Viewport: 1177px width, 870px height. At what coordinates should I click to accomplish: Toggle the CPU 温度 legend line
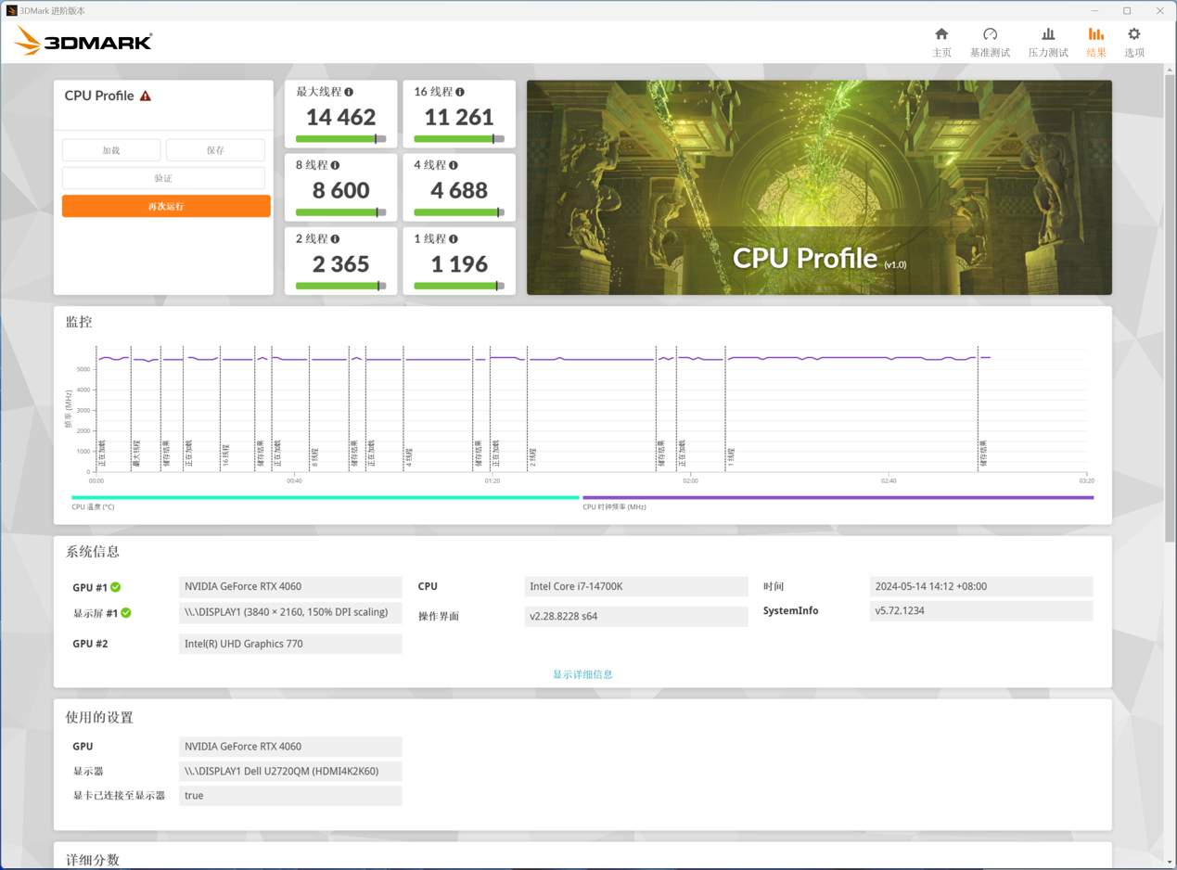click(325, 499)
